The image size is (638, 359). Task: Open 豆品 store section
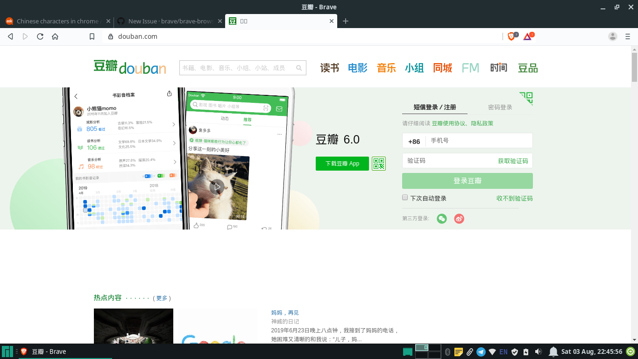pos(528,68)
